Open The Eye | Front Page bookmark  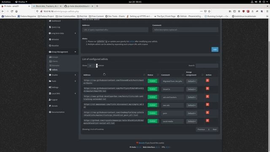click(x=165, y=16)
